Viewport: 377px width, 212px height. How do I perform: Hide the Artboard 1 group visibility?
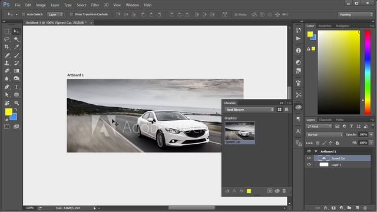pos(309,151)
